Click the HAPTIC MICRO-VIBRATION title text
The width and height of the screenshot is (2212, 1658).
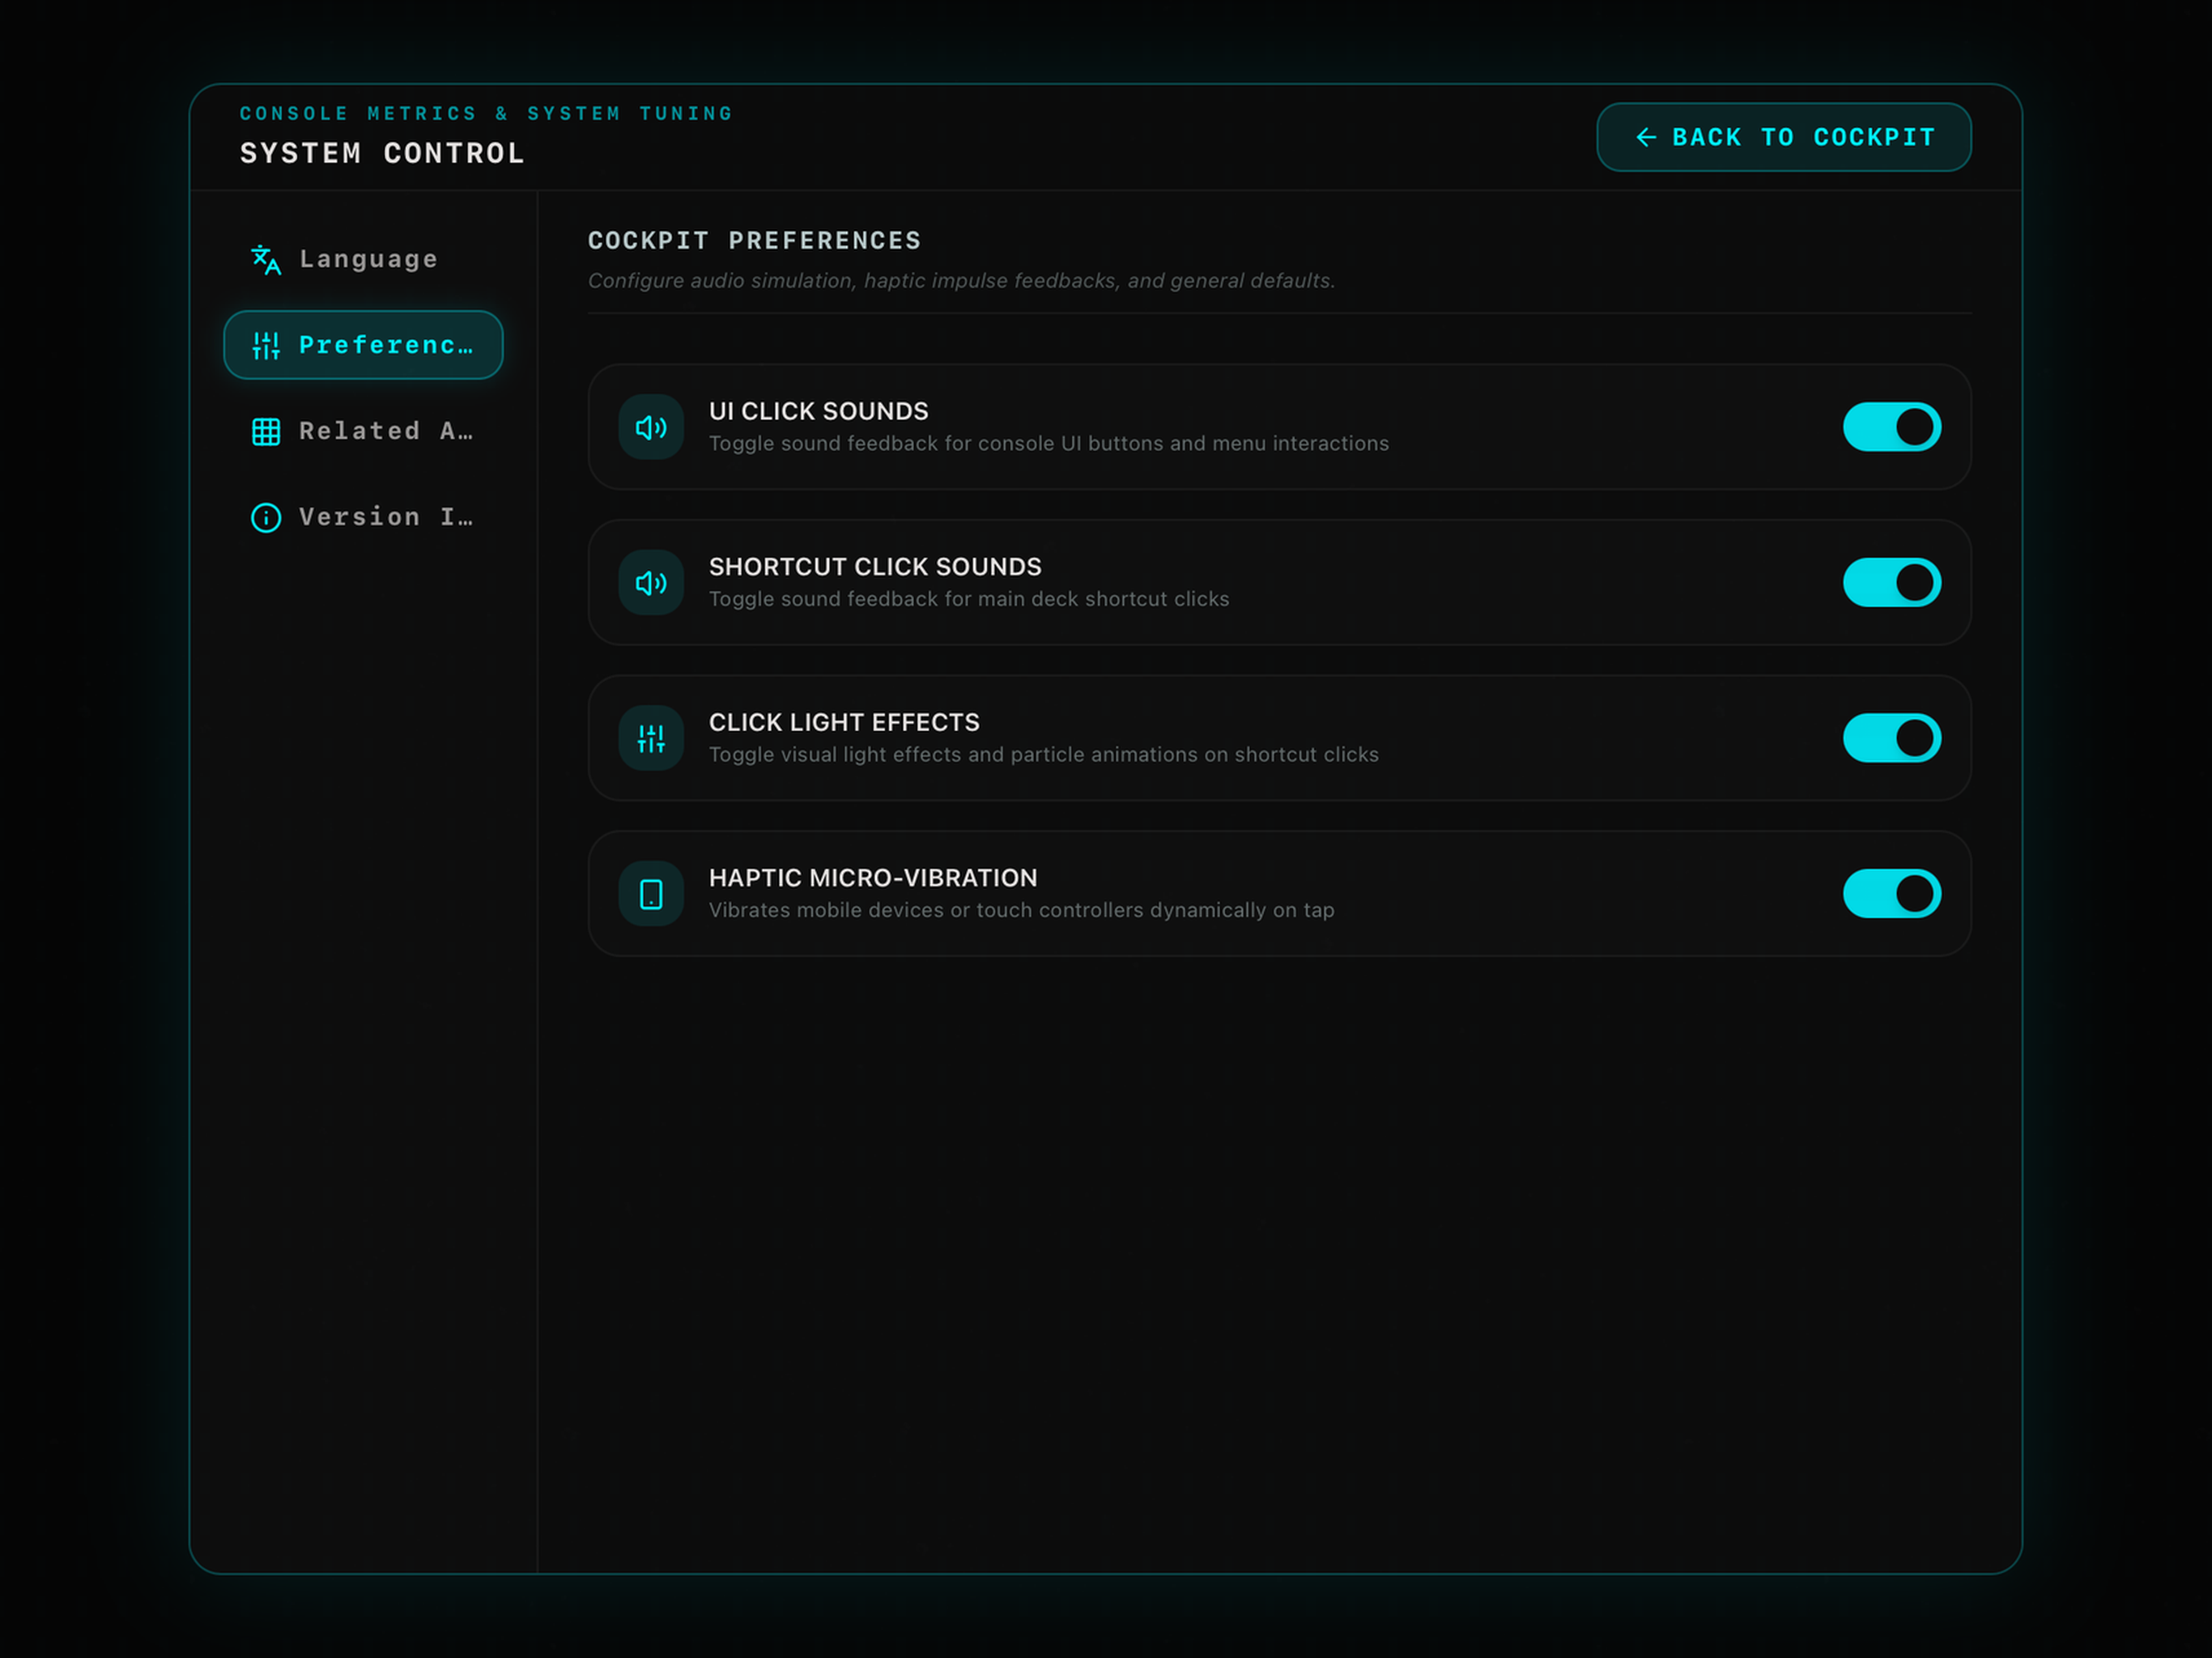[x=873, y=878]
